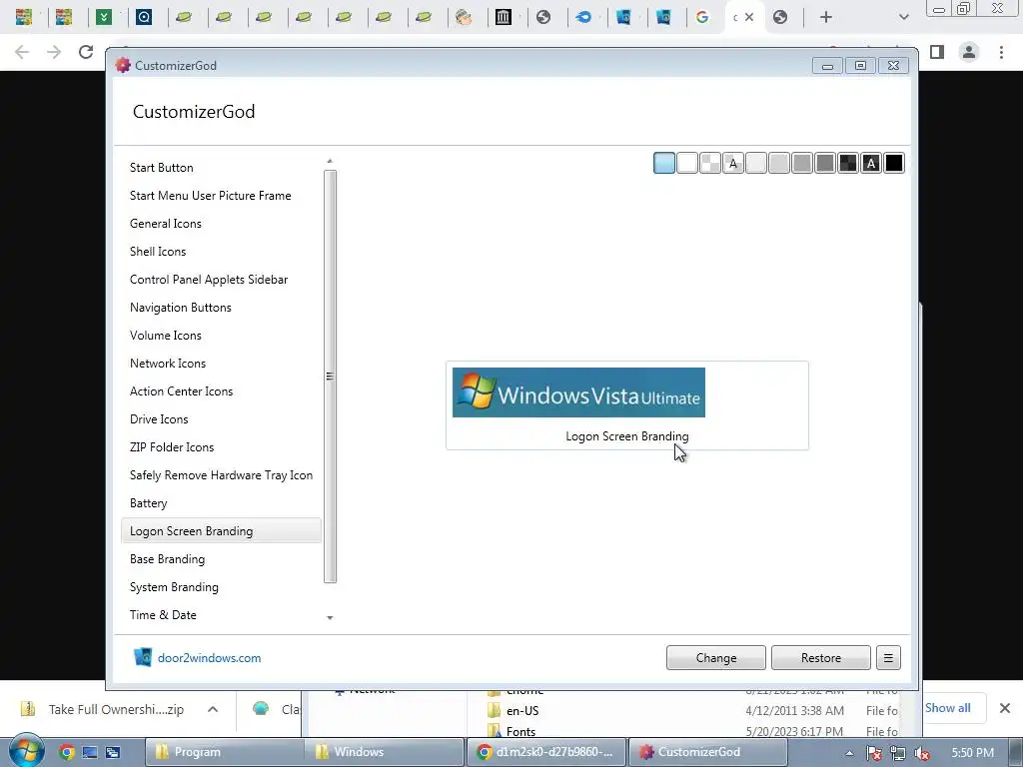Viewport: 1023px width, 767px height.
Task: Select Start Button in the list
Action: pyautogui.click(x=161, y=168)
